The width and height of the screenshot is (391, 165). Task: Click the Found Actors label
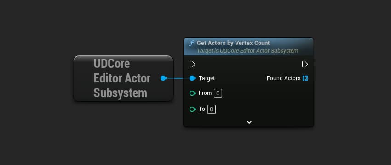click(283, 78)
